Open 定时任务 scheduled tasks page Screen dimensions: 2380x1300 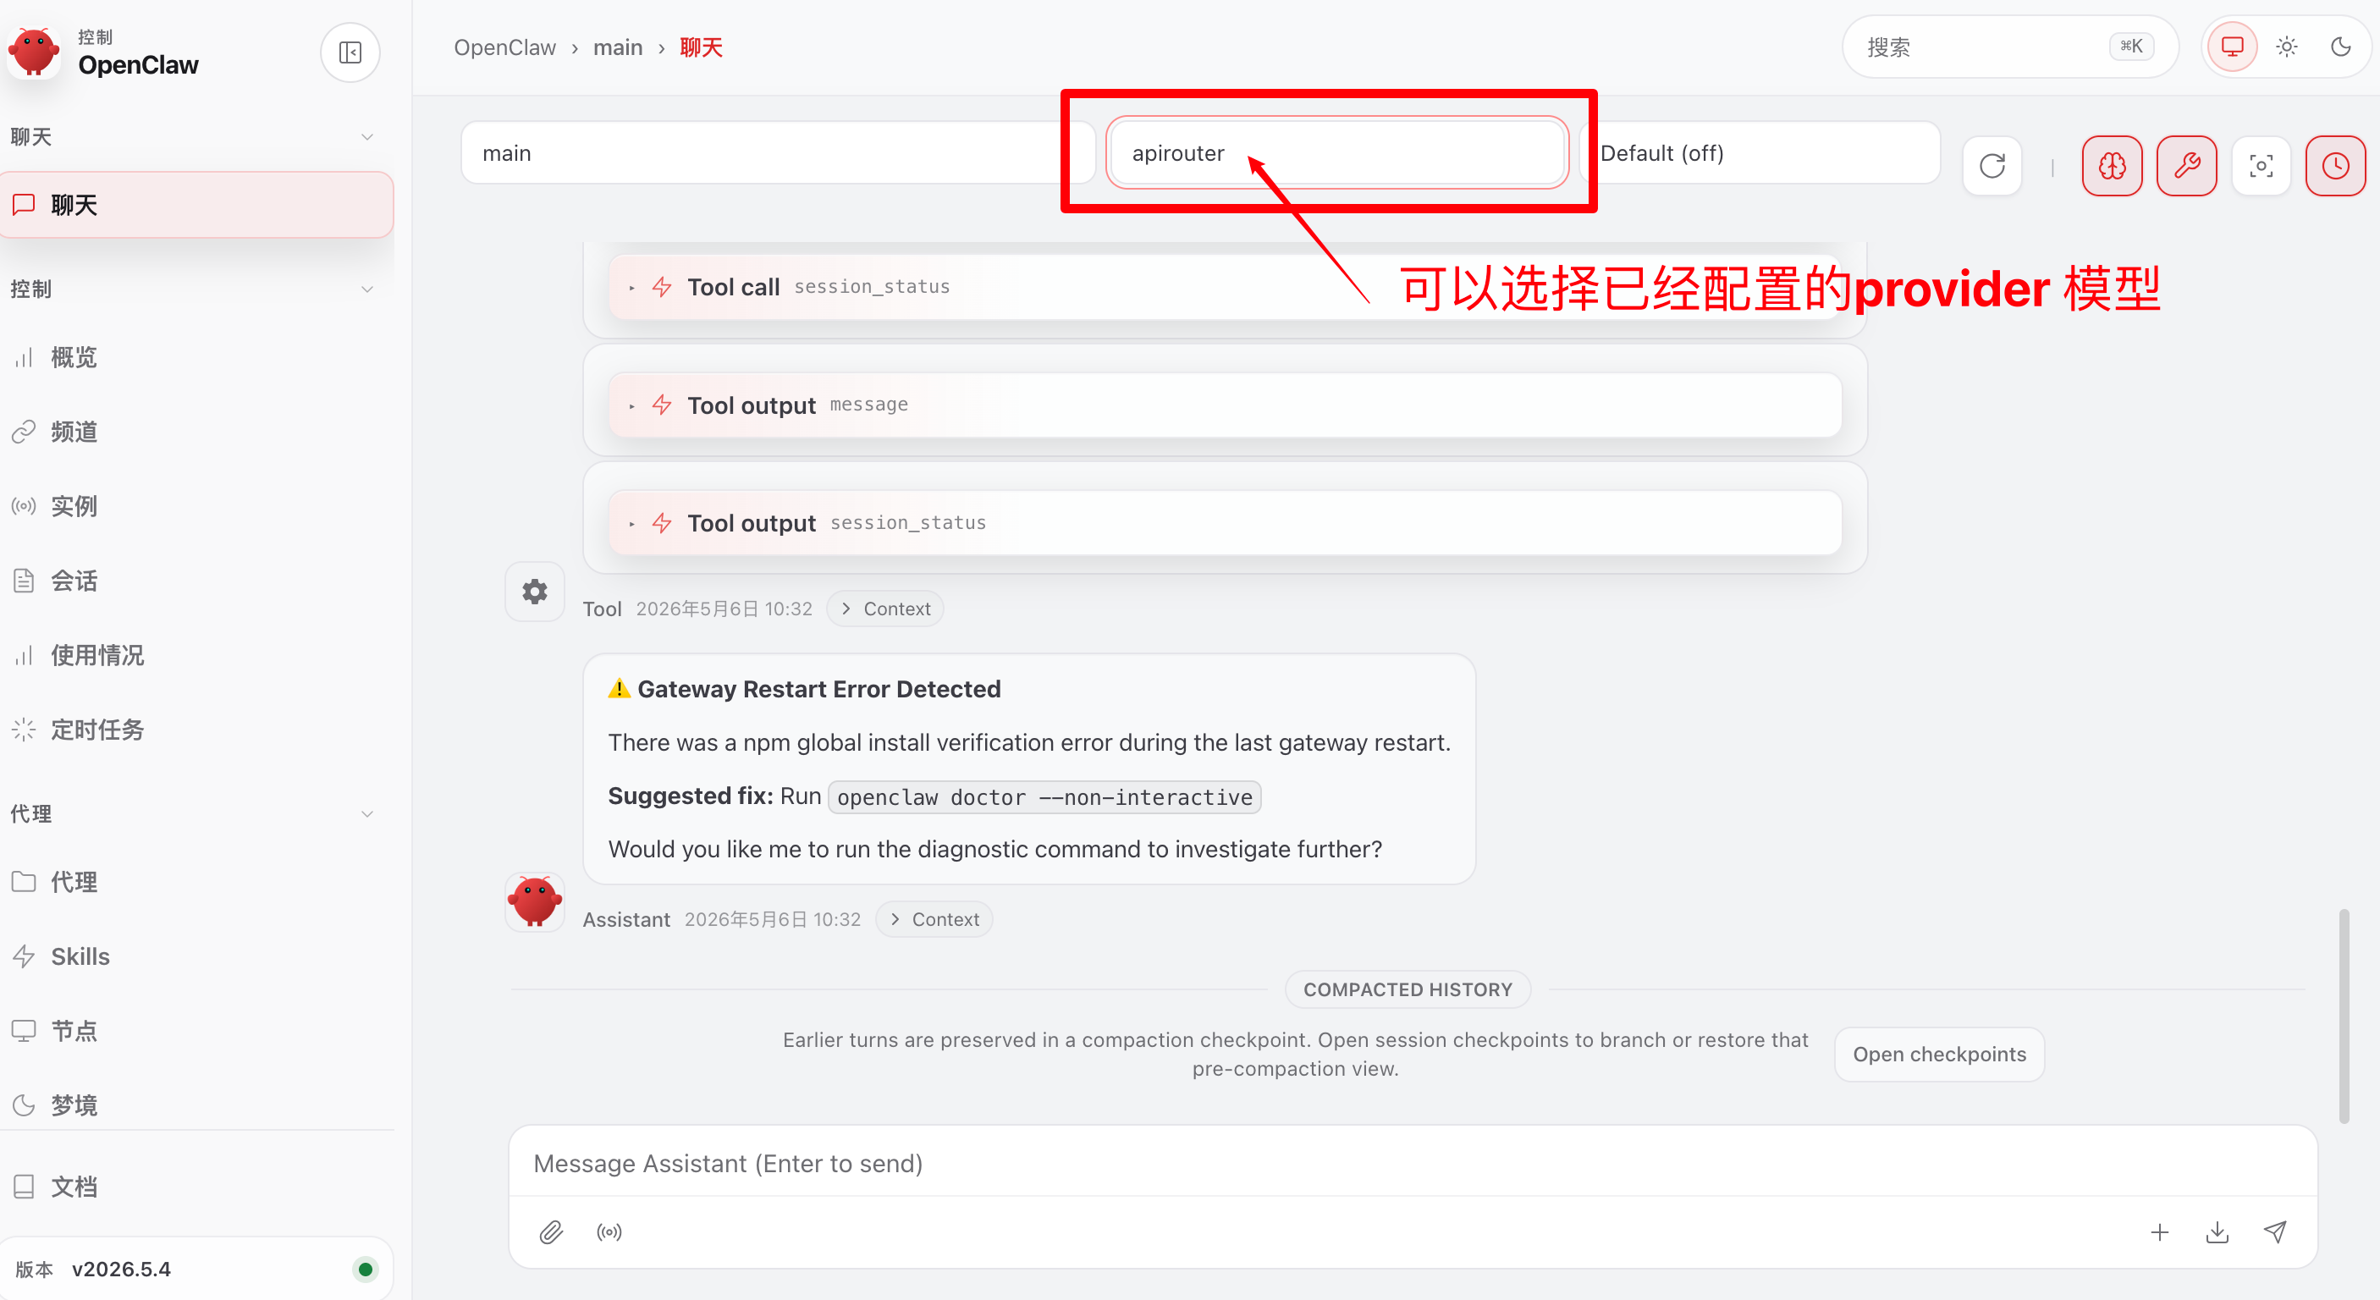(x=197, y=730)
